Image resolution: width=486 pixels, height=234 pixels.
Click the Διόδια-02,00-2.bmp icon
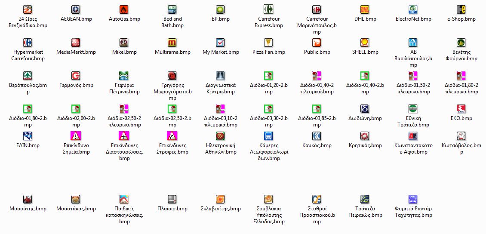pyautogui.click(x=76, y=109)
